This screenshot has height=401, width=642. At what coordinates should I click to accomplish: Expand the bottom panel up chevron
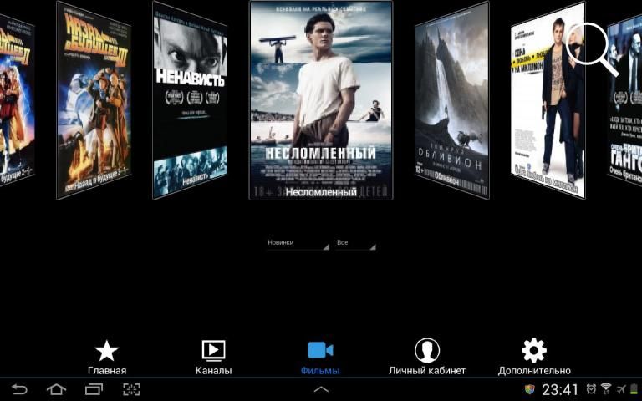[321, 389]
